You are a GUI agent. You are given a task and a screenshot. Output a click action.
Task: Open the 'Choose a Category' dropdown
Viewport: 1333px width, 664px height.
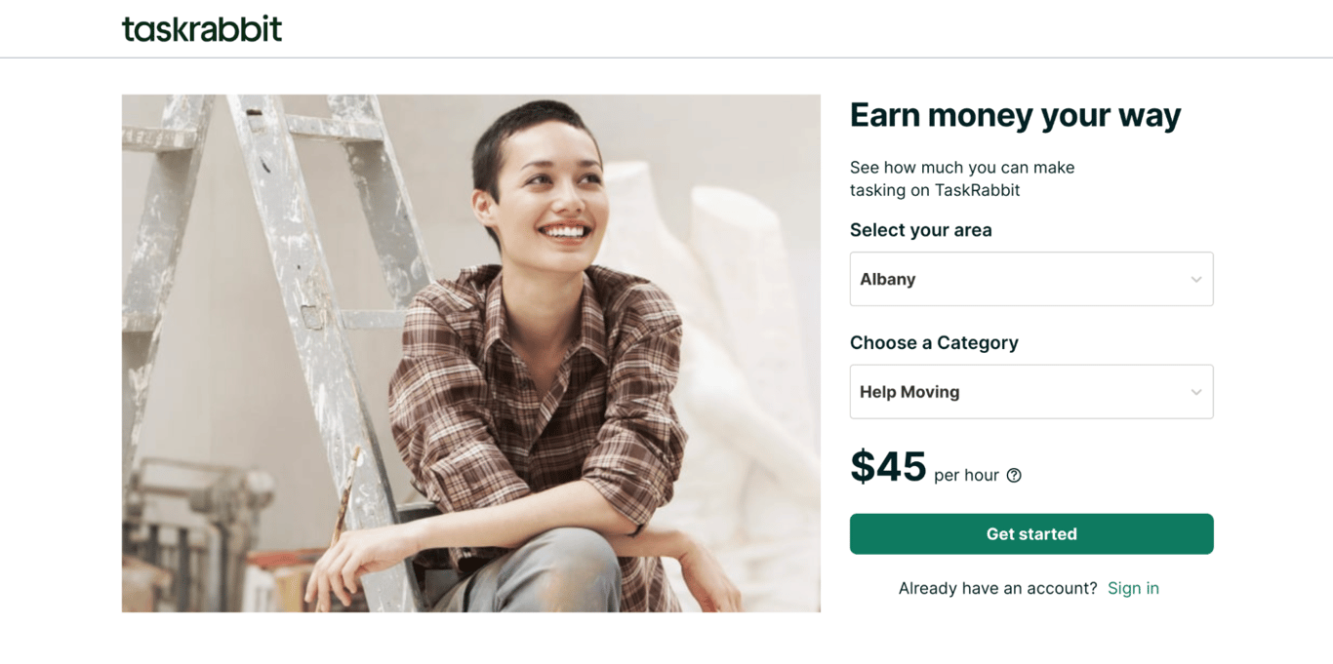(x=1031, y=391)
